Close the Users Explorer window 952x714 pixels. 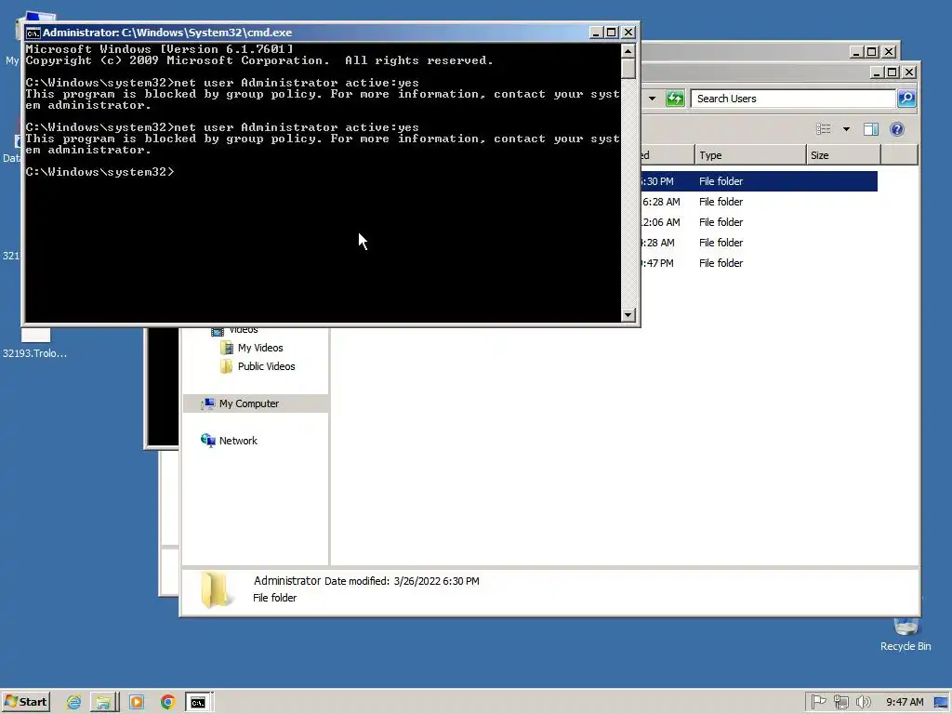point(909,73)
